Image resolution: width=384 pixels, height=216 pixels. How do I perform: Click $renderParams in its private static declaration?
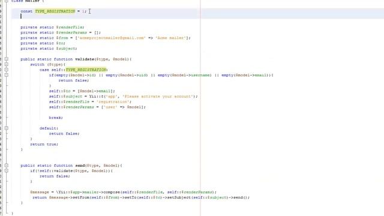(x=71, y=32)
